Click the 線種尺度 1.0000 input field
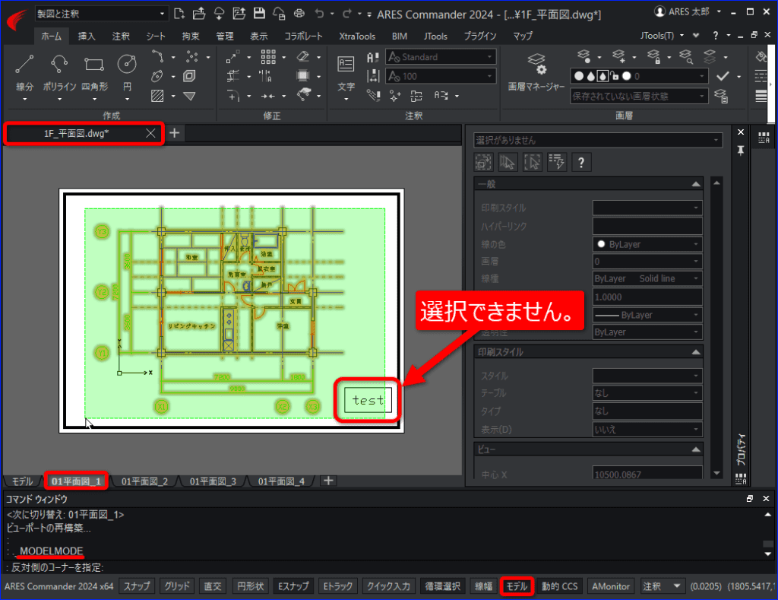This screenshot has width=778, height=600. 647,297
